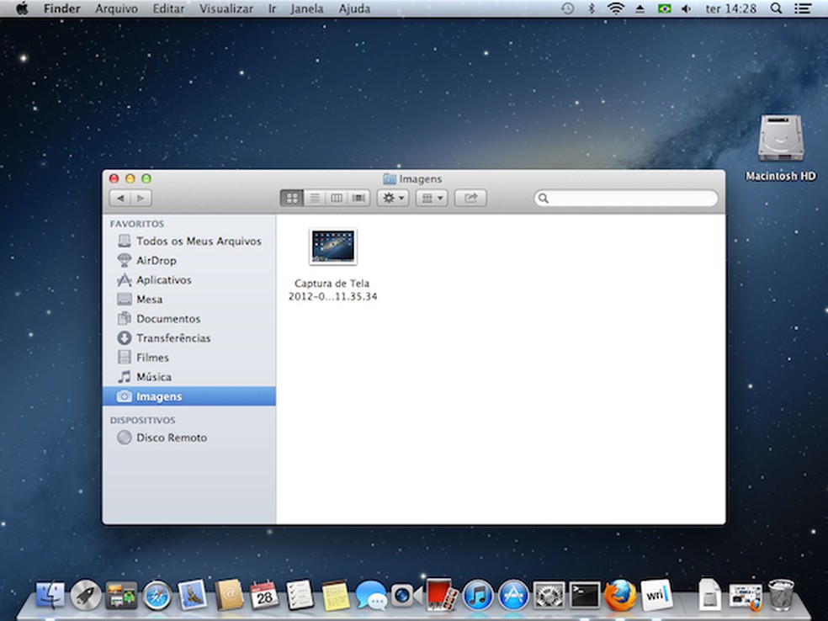Open the Wi-Fi status menu
This screenshot has width=828, height=621.
pyautogui.click(x=616, y=8)
